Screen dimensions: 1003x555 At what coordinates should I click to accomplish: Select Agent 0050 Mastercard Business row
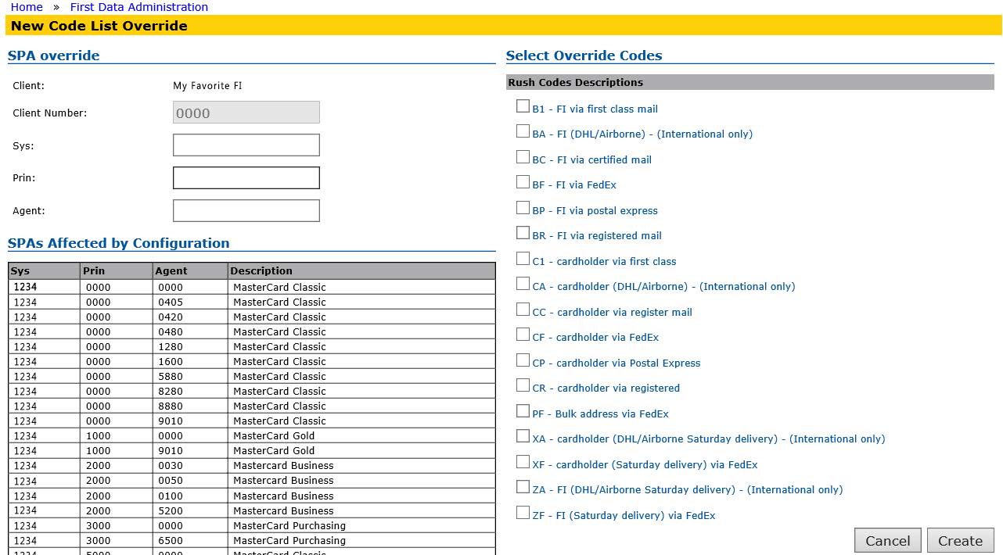tap(252, 481)
